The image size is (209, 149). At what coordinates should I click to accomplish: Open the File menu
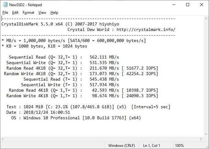pos(5,13)
